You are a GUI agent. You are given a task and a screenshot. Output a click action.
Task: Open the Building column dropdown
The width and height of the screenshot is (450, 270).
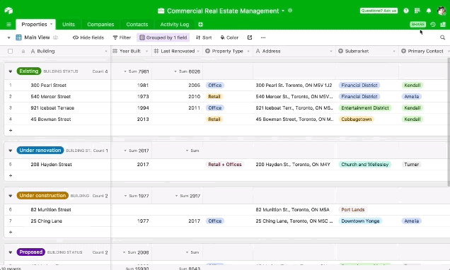(x=106, y=52)
